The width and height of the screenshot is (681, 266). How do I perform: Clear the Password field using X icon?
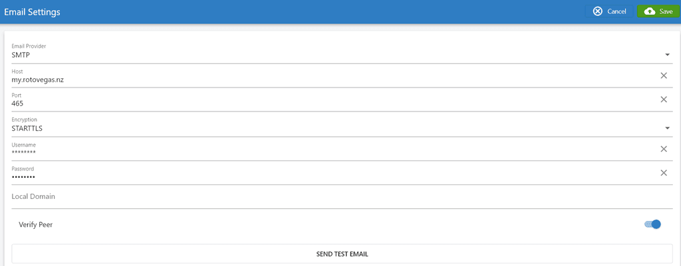coord(664,173)
